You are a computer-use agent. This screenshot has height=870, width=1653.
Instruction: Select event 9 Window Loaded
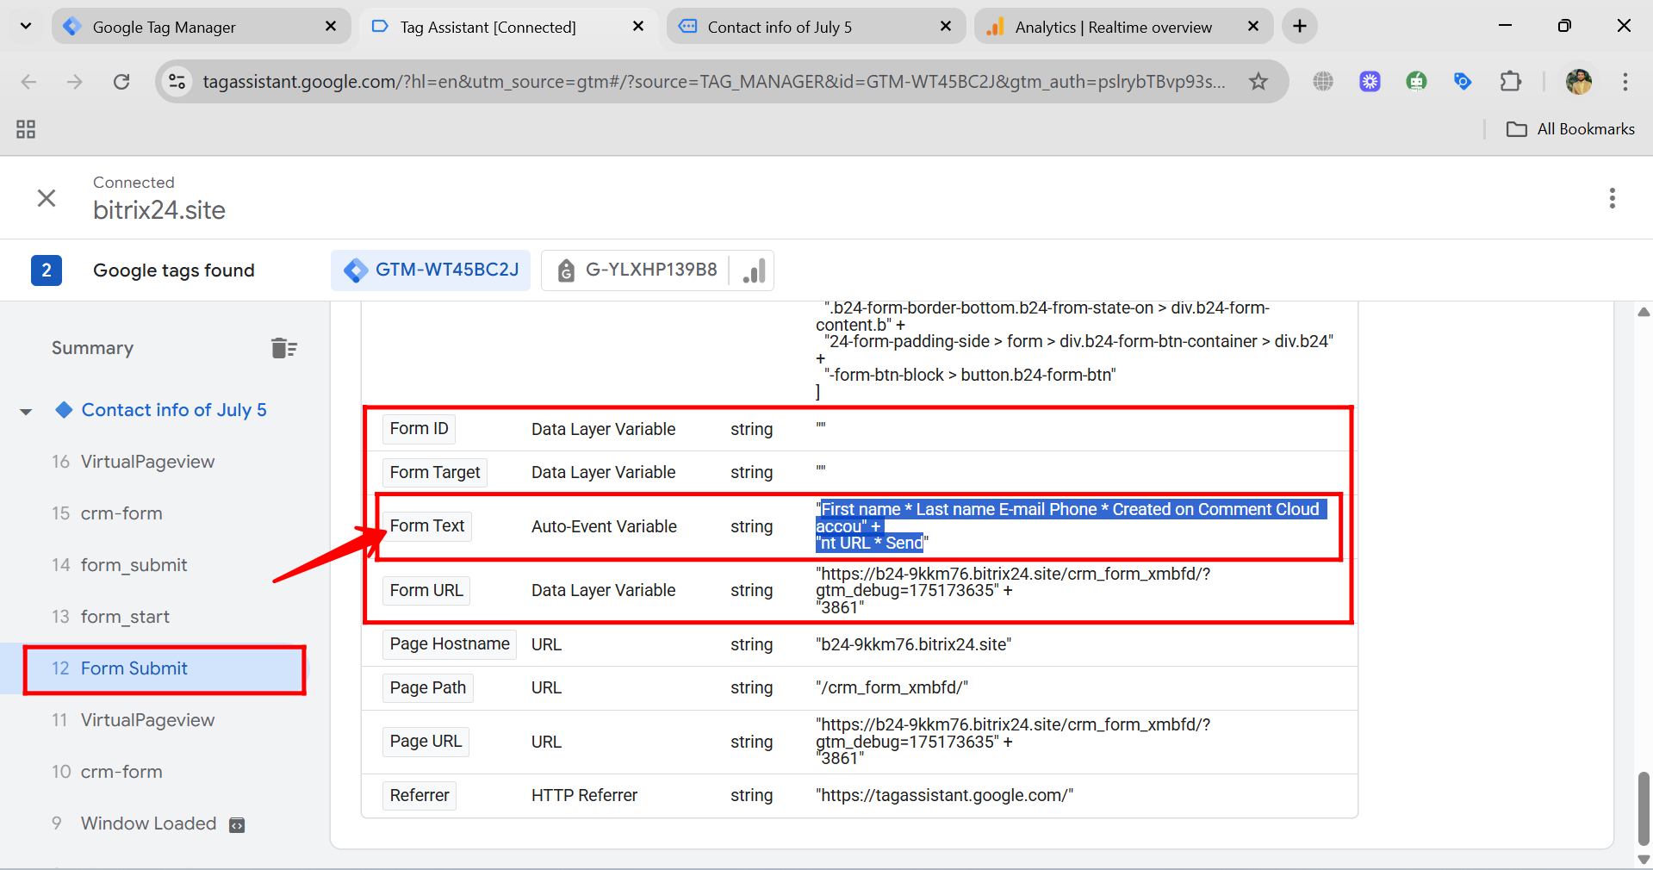click(148, 823)
